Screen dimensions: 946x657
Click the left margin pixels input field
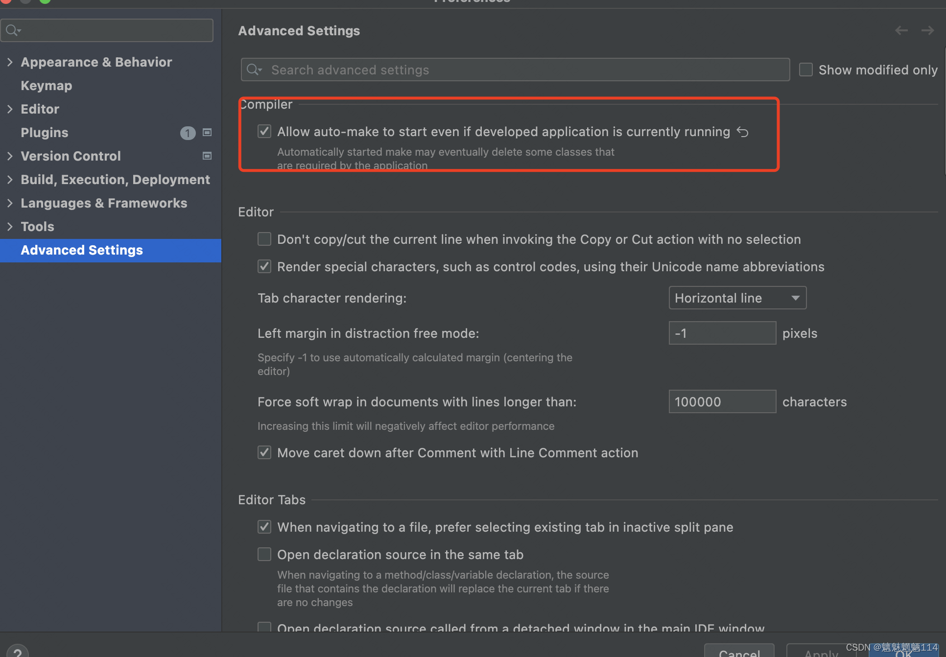722,333
